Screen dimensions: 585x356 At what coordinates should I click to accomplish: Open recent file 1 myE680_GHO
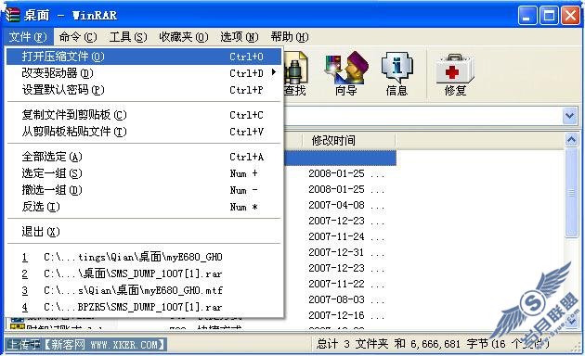(144, 257)
